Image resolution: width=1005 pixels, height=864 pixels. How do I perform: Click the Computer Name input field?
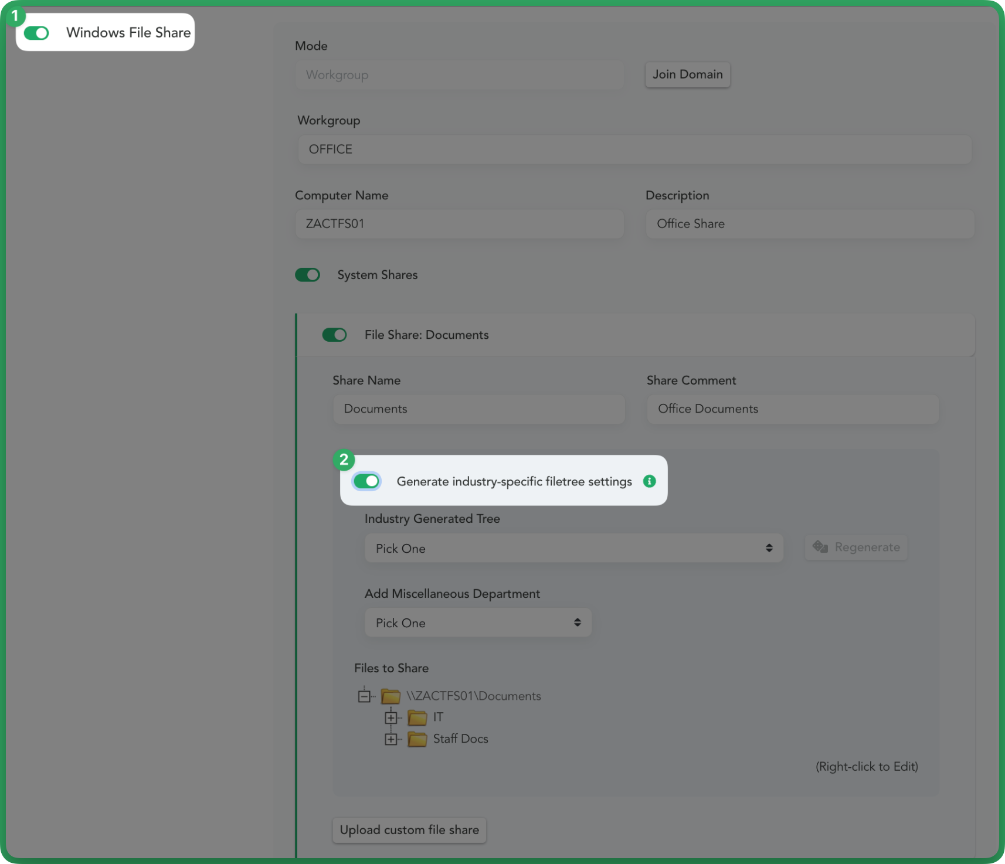[459, 224]
